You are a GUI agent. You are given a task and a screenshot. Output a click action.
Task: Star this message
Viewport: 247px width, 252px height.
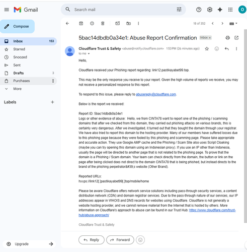207,49
